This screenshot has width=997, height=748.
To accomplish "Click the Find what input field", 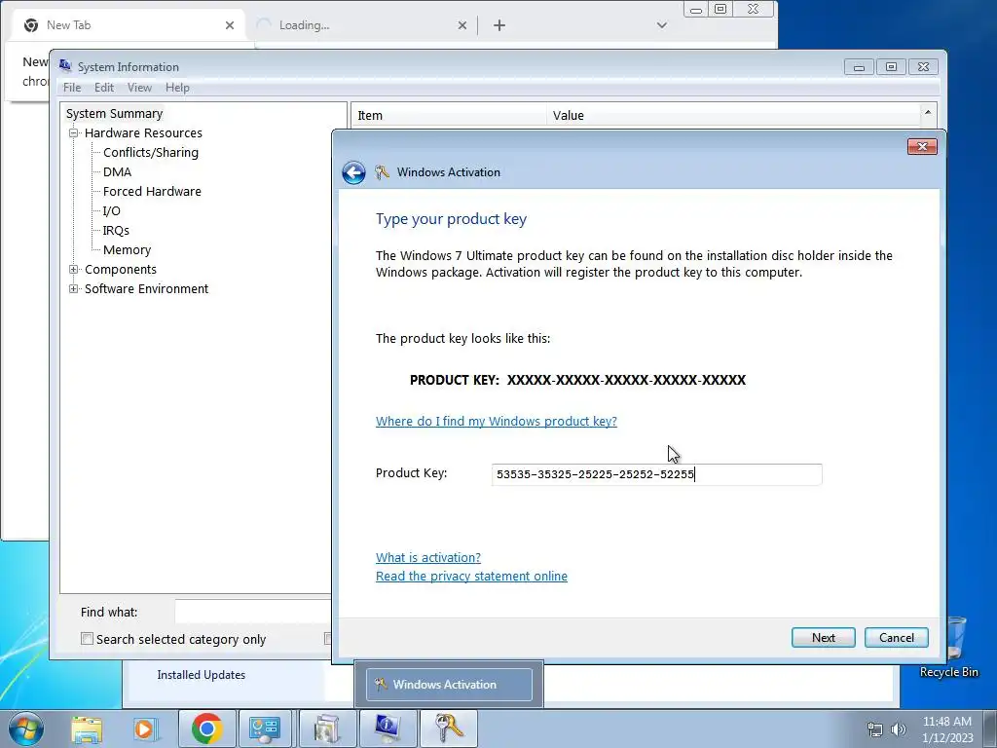I will (253, 612).
